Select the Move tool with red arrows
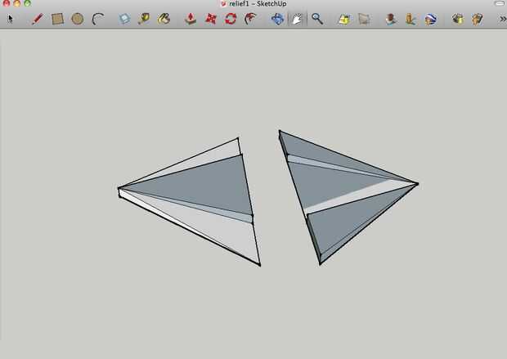This screenshot has height=359, width=507. (x=211, y=19)
